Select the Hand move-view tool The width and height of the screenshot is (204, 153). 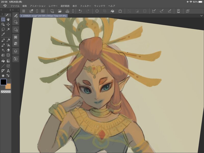tap(8, 20)
